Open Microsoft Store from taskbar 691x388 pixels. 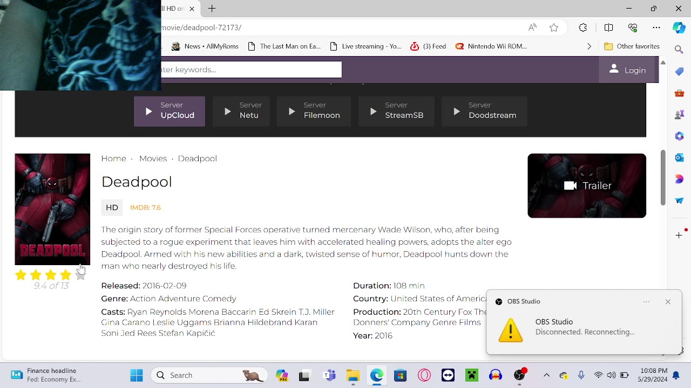(400, 375)
